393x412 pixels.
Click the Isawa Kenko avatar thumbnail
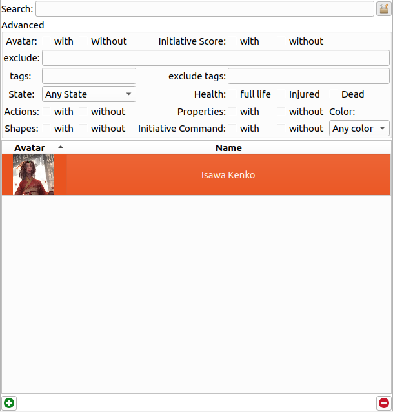(34, 175)
